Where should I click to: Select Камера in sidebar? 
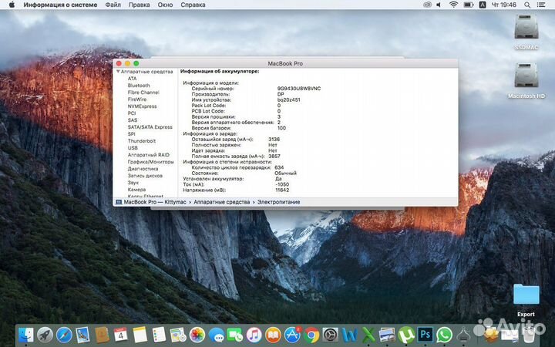[136, 190]
